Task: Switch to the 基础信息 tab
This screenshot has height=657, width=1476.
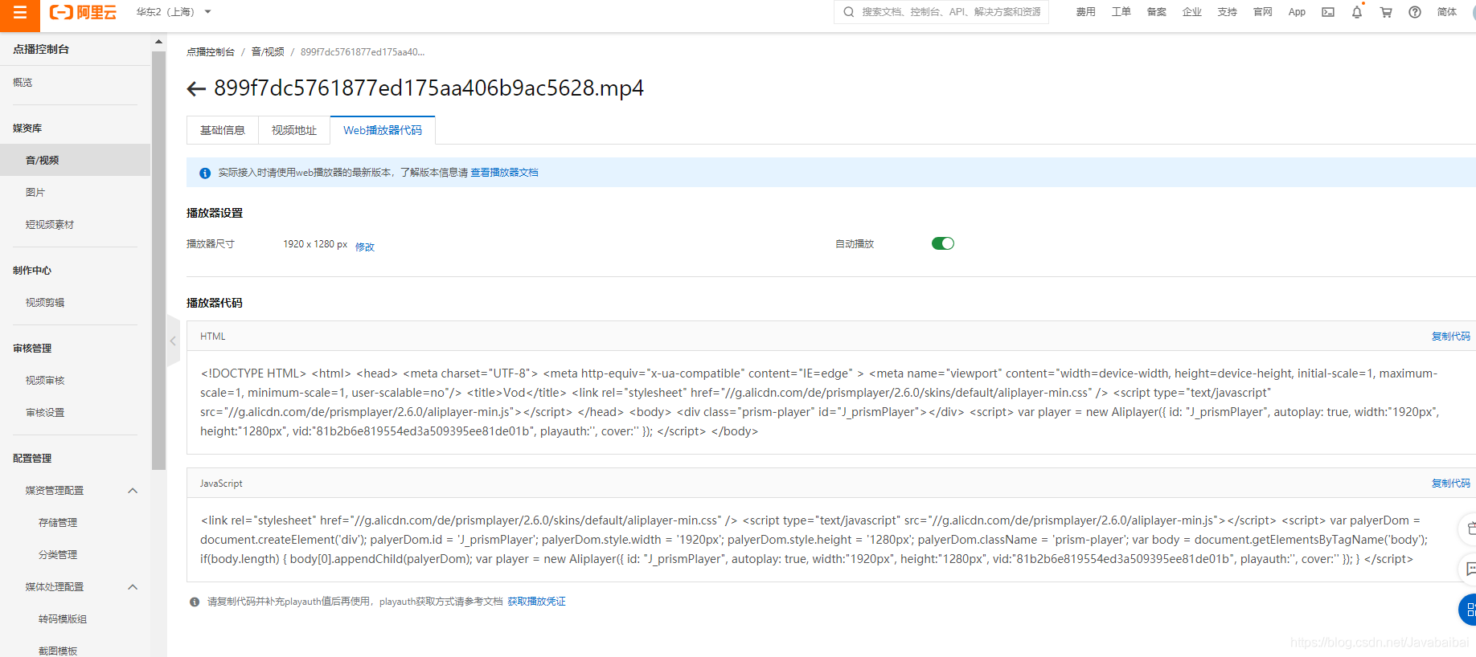Action: (x=223, y=130)
